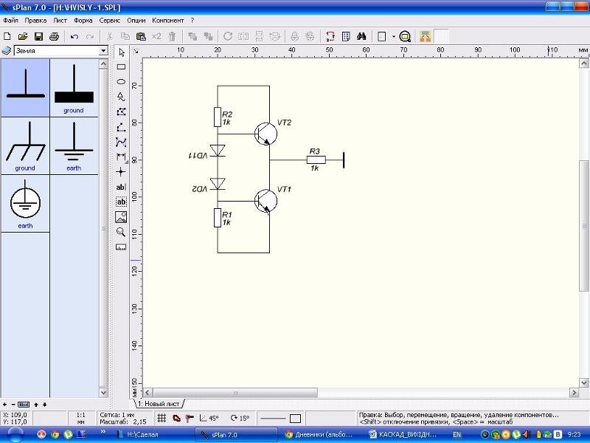Screen dimensions: 590x443
Task: Save the schematic with the floppy disk icon
Action: click(38, 36)
